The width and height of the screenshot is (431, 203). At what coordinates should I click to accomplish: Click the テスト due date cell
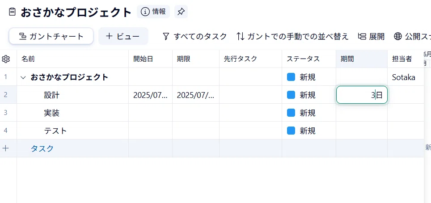[x=196, y=131]
